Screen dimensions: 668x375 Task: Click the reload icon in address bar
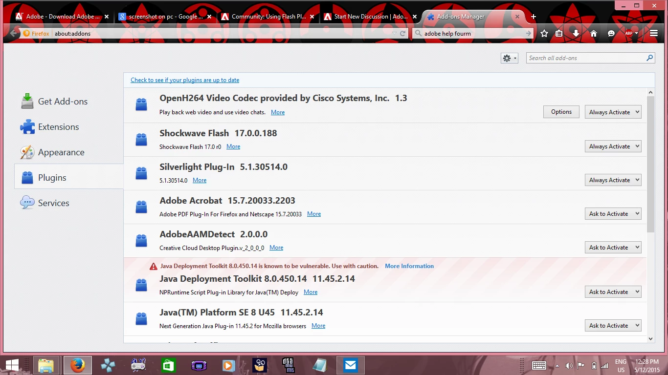403,34
